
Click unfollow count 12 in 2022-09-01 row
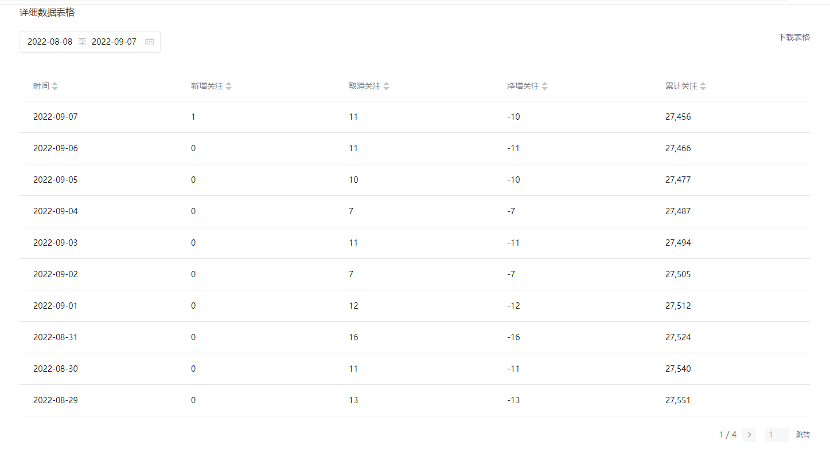[353, 306]
